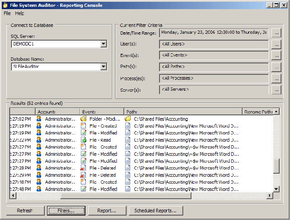This screenshot has height=221, width=291.
Task: Click the File - Read event icon
Action: pos(84,140)
